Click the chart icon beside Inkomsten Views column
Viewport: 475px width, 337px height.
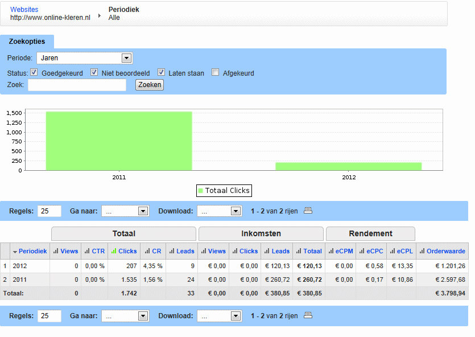(204, 251)
